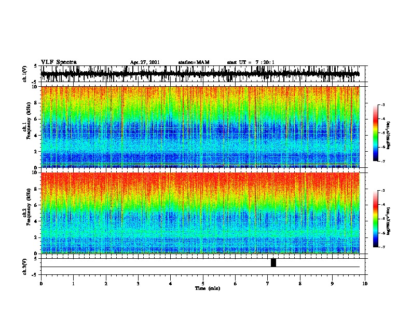Click the log(PSD) label beside ch.1 colorbar
This screenshot has height=318, width=411.
coord(389,136)
